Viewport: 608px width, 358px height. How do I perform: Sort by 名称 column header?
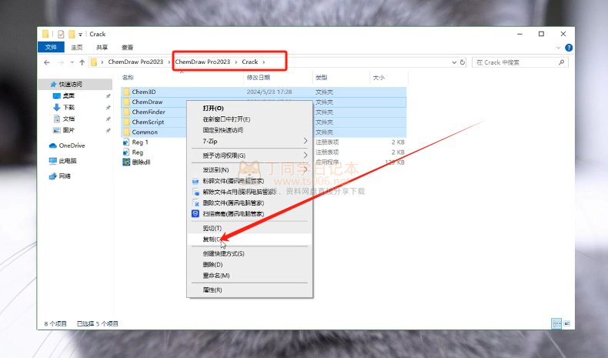click(128, 78)
